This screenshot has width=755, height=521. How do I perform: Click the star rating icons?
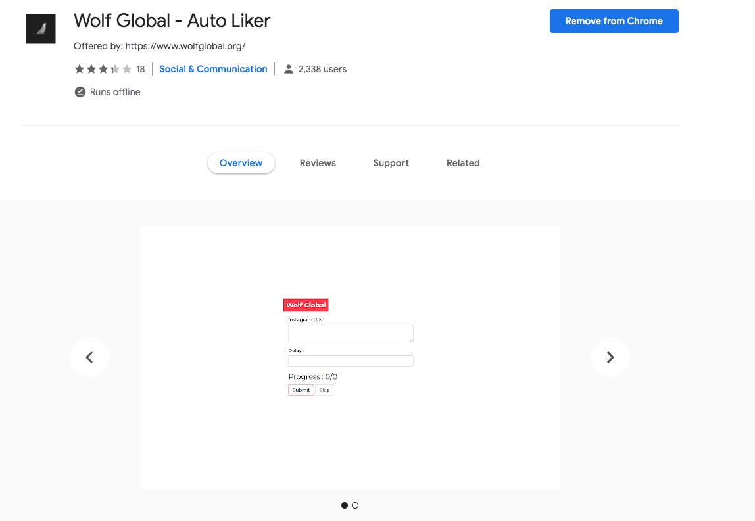click(103, 69)
